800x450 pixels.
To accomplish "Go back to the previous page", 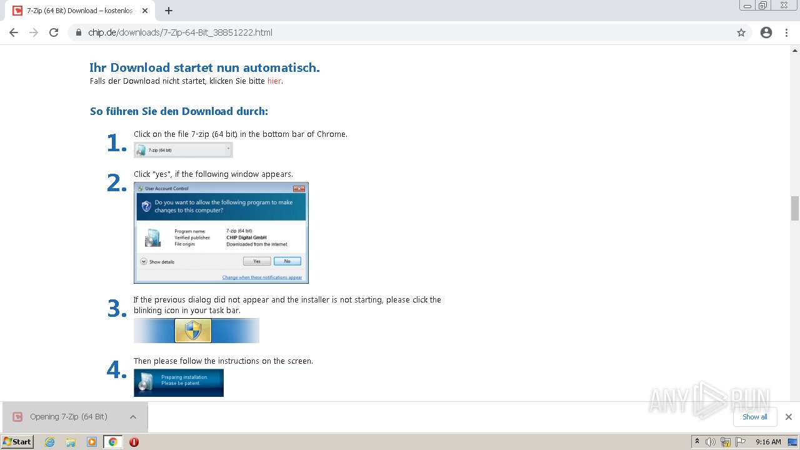I will point(14,32).
